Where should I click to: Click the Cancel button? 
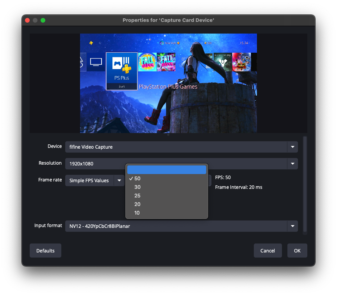(267, 251)
